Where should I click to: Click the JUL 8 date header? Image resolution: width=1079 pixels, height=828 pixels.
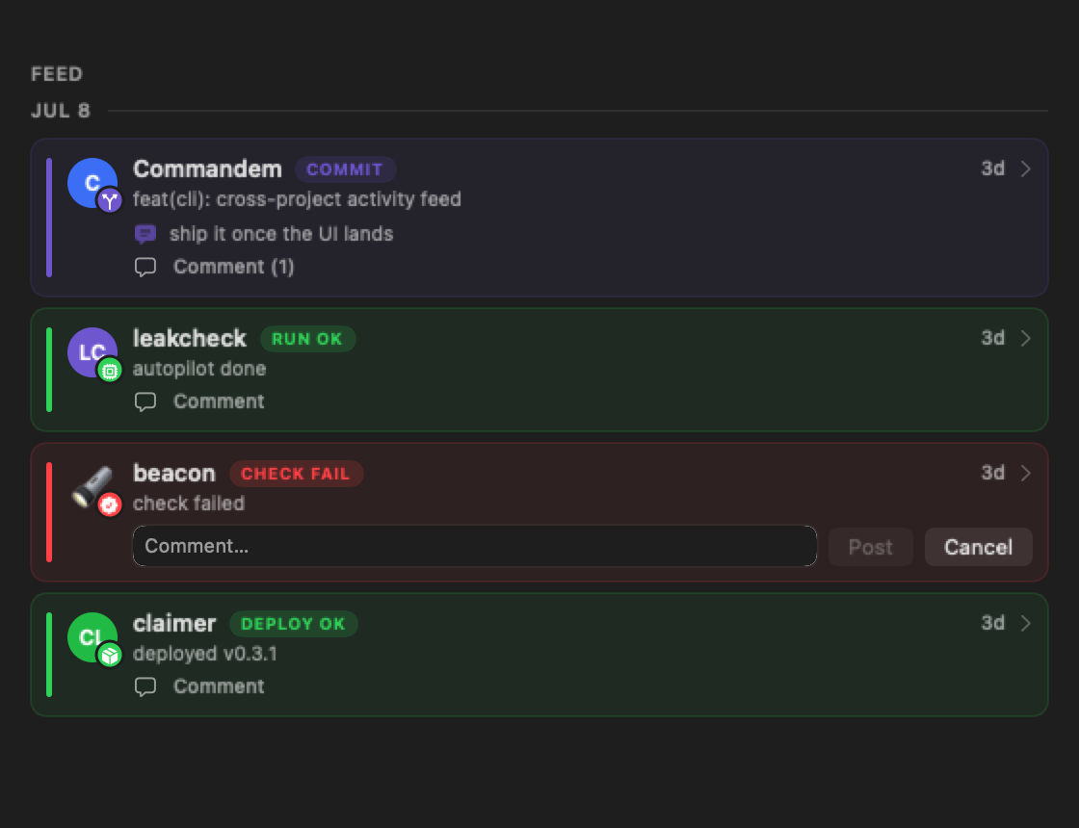(61, 111)
